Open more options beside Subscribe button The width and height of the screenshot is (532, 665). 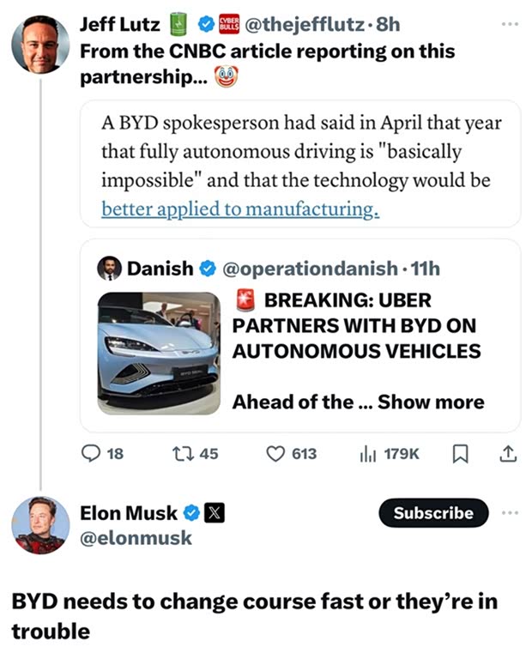(511, 513)
